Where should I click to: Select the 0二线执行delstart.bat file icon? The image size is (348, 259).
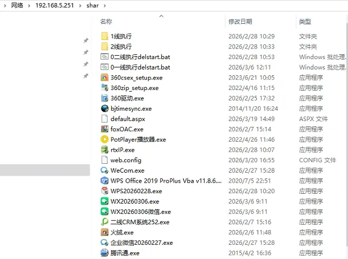pos(105,57)
